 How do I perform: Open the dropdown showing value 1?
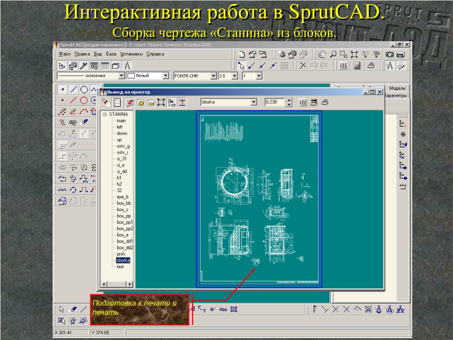click(x=259, y=76)
